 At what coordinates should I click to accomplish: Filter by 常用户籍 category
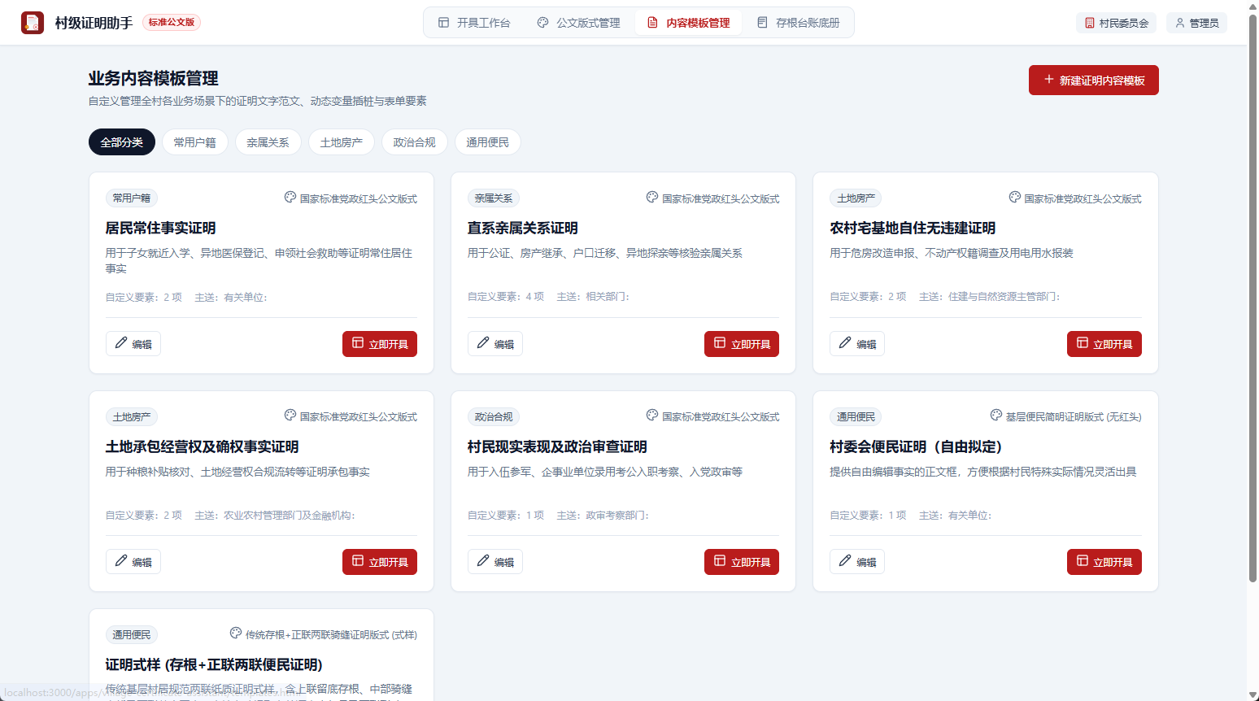195,142
